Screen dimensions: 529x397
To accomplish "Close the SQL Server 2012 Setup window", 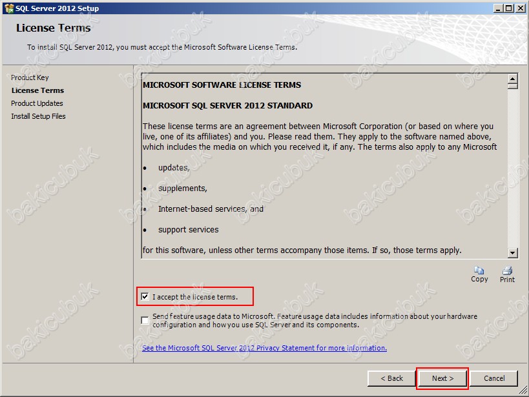I will tap(521, 8).
